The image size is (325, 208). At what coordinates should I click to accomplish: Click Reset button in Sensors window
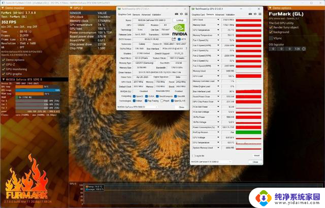(x=256, y=156)
